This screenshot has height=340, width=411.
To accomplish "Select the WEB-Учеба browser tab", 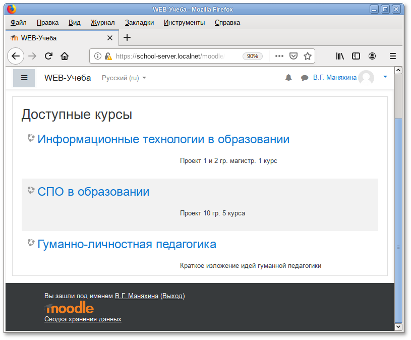I will tap(62, 38).
